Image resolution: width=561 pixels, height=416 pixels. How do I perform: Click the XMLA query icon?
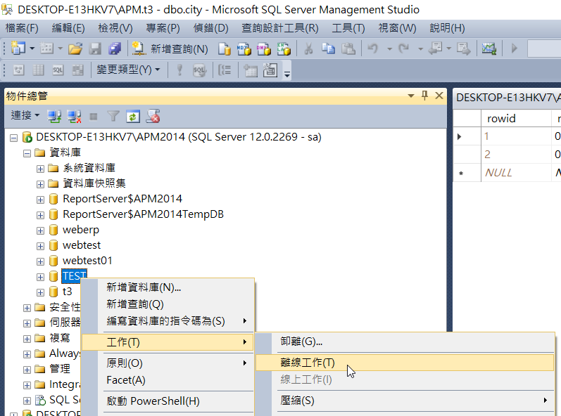click(x=284, y=49)
